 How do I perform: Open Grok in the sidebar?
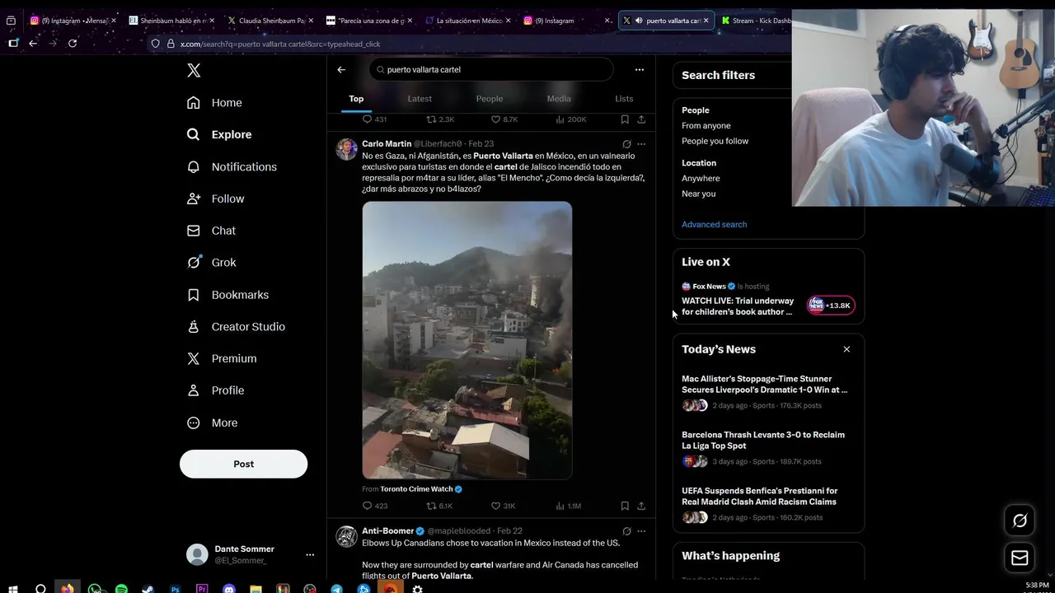click(x=211, y=263)
